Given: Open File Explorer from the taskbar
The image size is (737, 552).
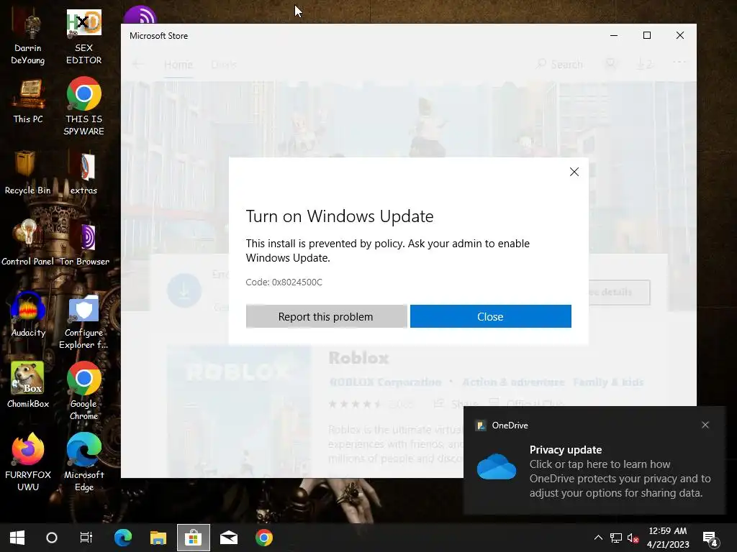Looking at the screenshot, I should [158, 538].
